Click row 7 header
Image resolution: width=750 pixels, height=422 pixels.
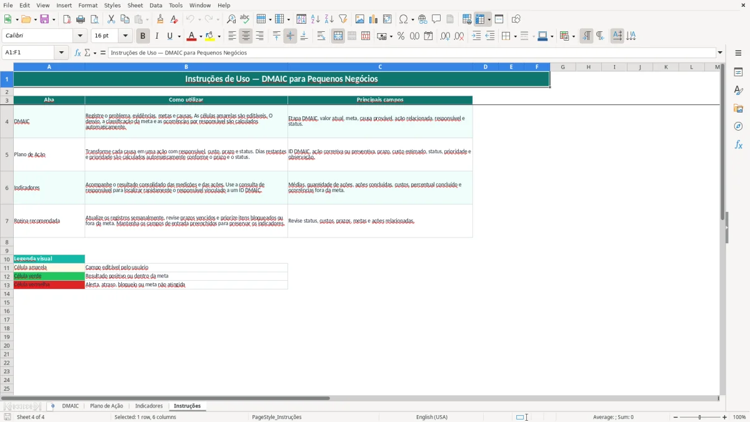7,221
